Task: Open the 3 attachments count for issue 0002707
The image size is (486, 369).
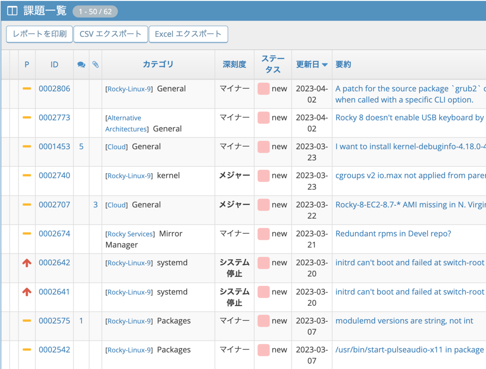Action: pos(96,205)
